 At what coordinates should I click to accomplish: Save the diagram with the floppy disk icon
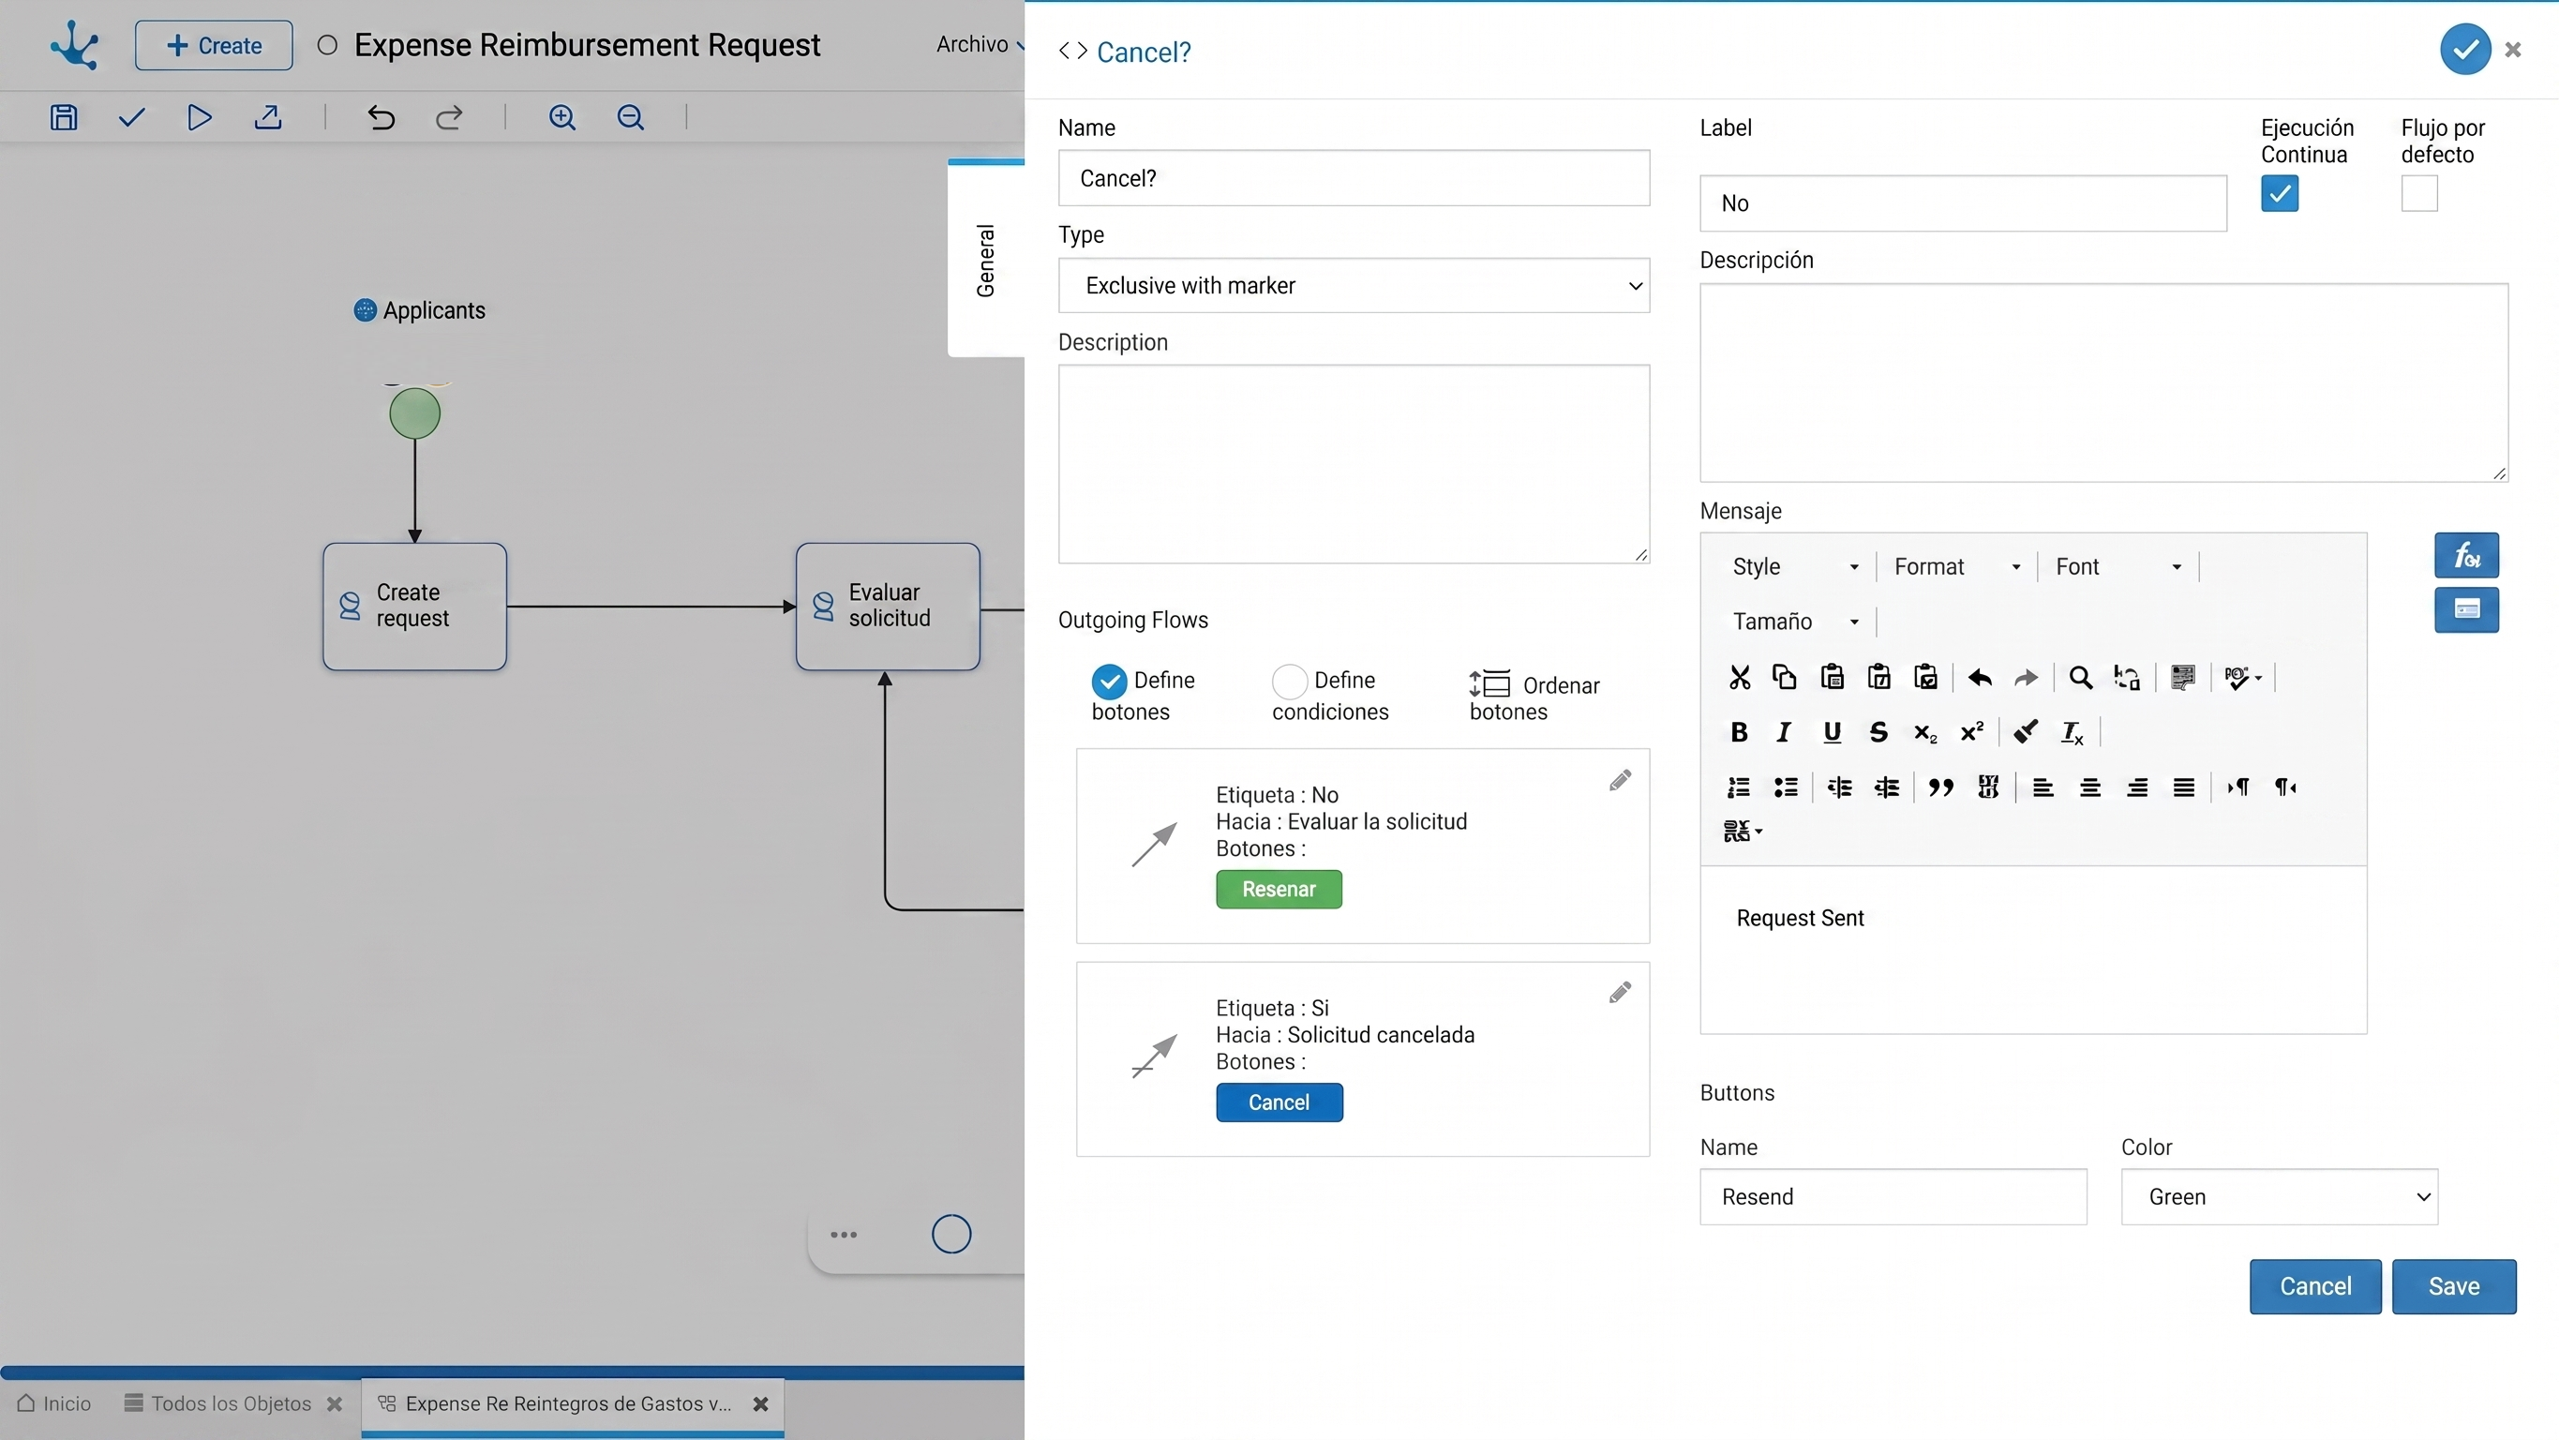64,117
